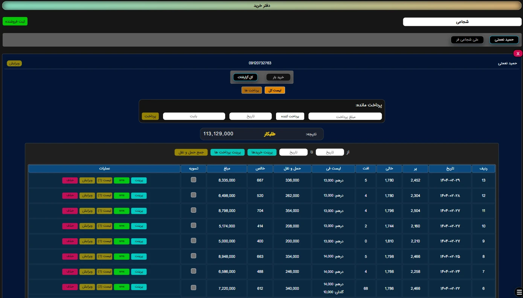
Task: Open the 'تا' end date filter field
Action: pos(293,152)
